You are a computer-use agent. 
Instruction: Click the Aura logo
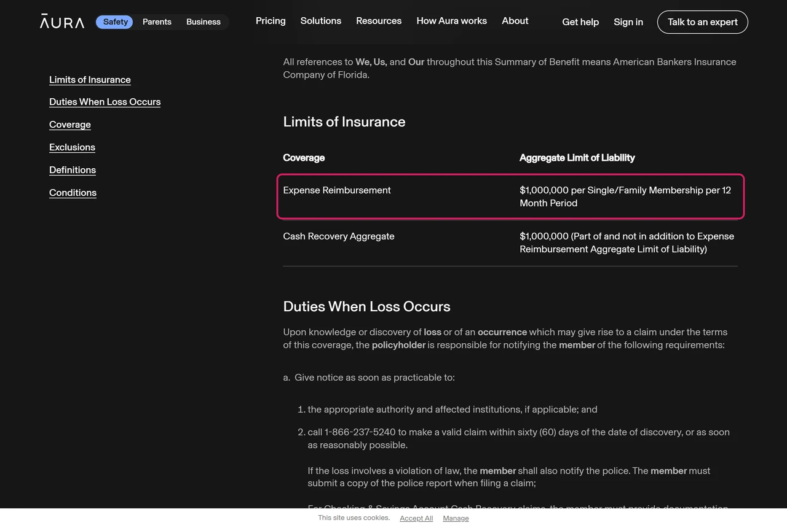pos(62,21)
